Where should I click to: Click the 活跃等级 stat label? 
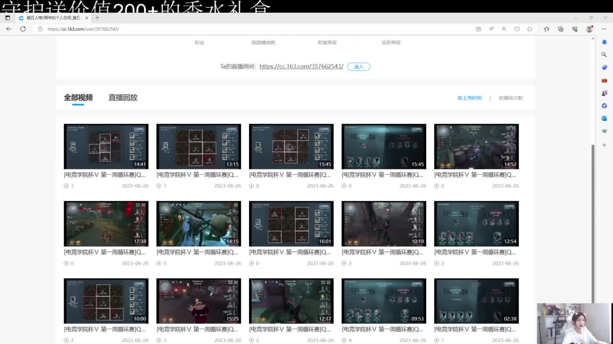coord(391,43)
